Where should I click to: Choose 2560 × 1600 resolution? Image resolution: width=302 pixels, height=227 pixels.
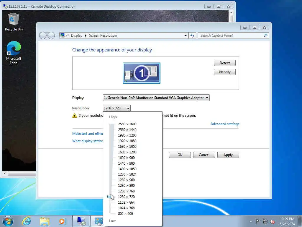pyautogui.click(x=127, y=124)
